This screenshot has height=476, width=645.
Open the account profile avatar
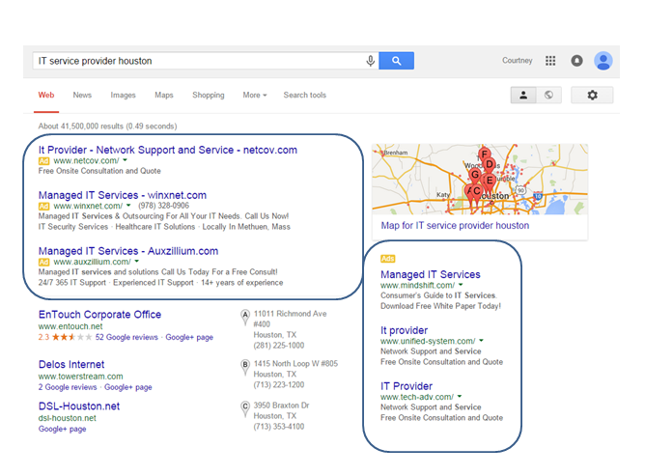click(603, 61)
